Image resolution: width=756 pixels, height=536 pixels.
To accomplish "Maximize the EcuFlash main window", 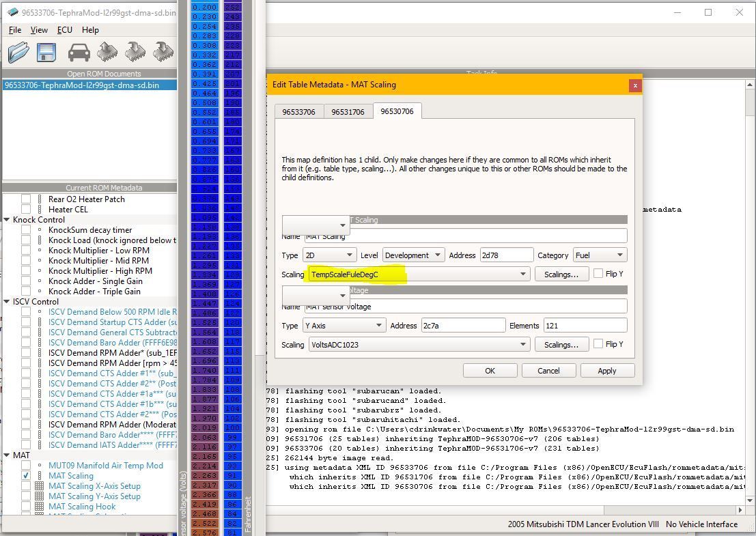I will pyautogui.click(x=708, y=12).
